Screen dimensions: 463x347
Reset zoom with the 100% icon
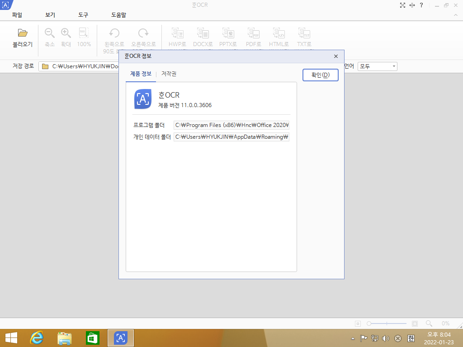pyautogui.click(x=84, y=33)
